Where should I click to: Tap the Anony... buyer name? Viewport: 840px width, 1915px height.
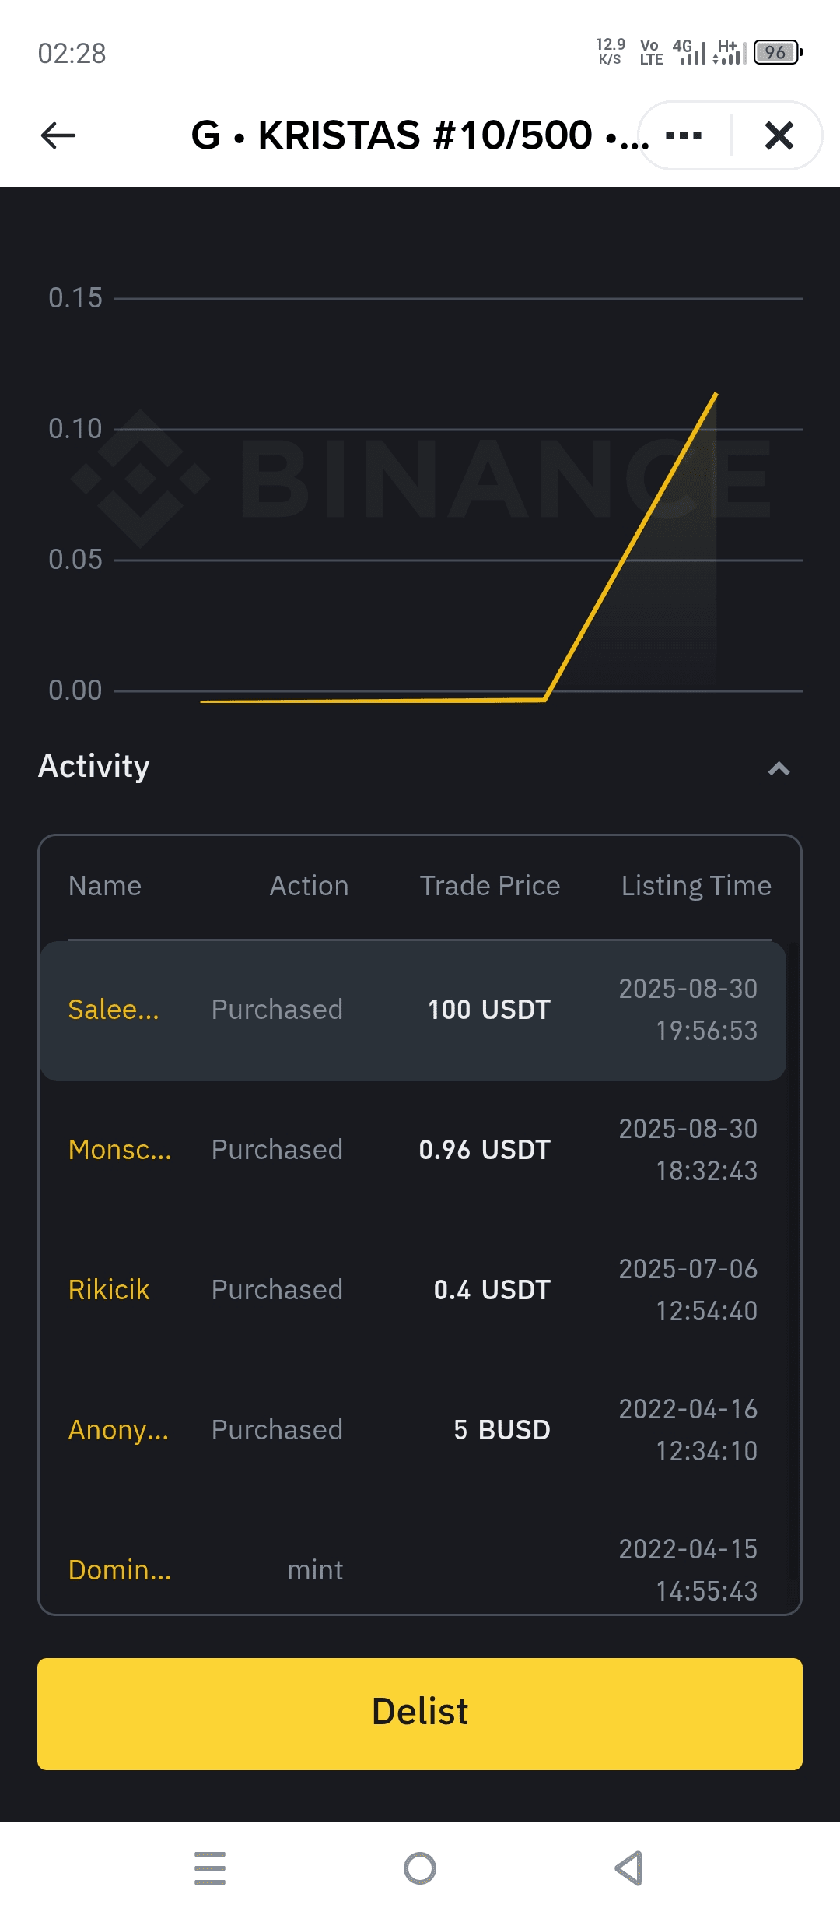pyautogui.click(x=118, y=1430)
